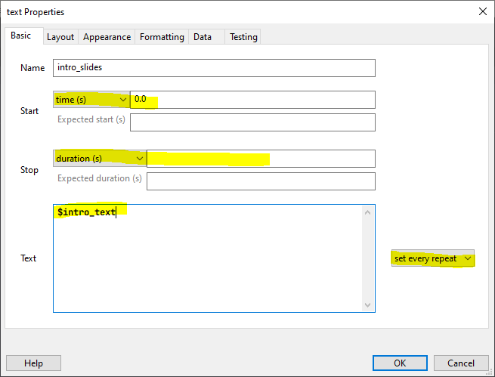Click the Start time value field showing 0.0

252,100
